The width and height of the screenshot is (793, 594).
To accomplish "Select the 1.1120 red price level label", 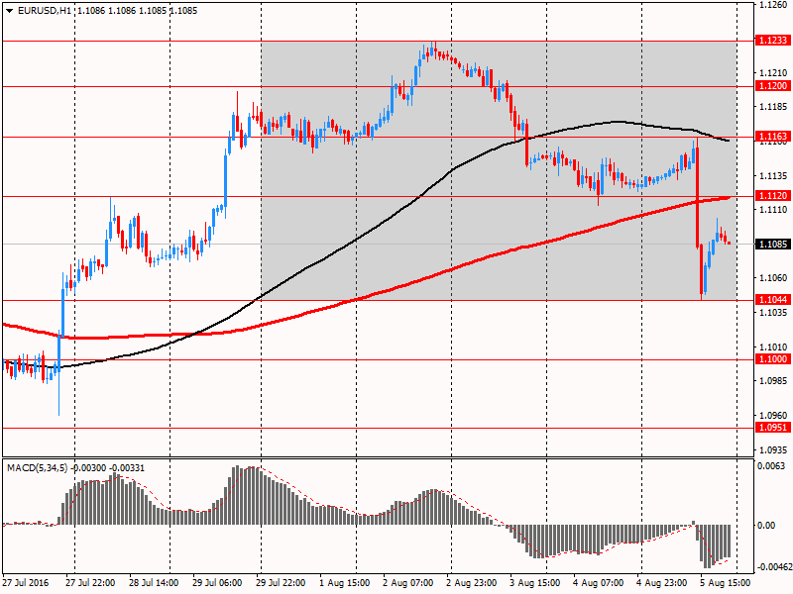I will (773, 195).
